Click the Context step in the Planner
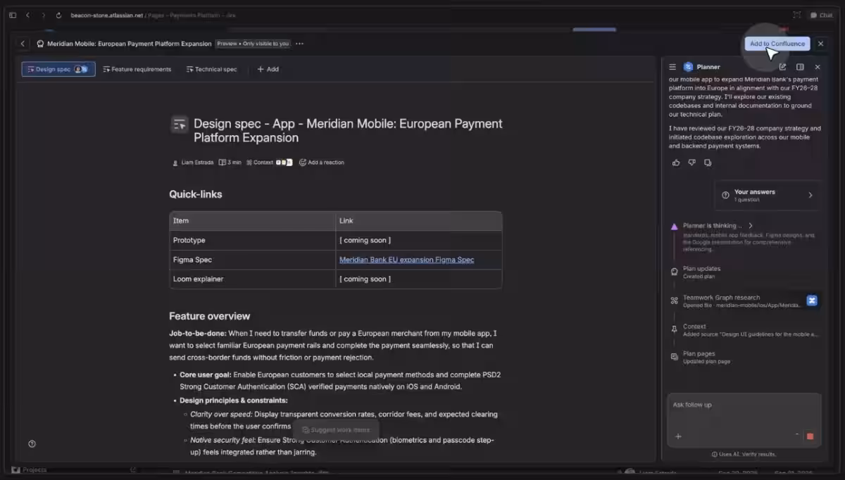 point(745,330)
